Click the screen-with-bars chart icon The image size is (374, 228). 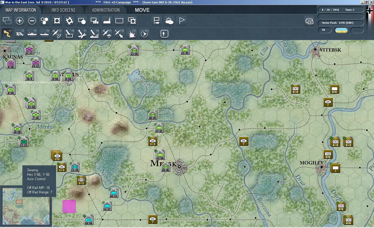94,21
